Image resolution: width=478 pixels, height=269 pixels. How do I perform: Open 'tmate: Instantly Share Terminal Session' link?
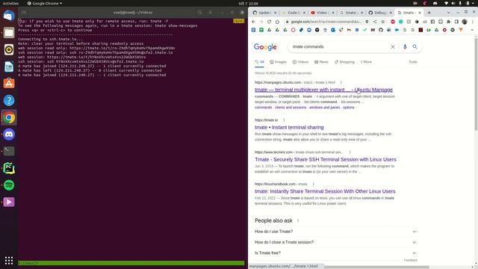pyautogui.click(x=325, y=191)
